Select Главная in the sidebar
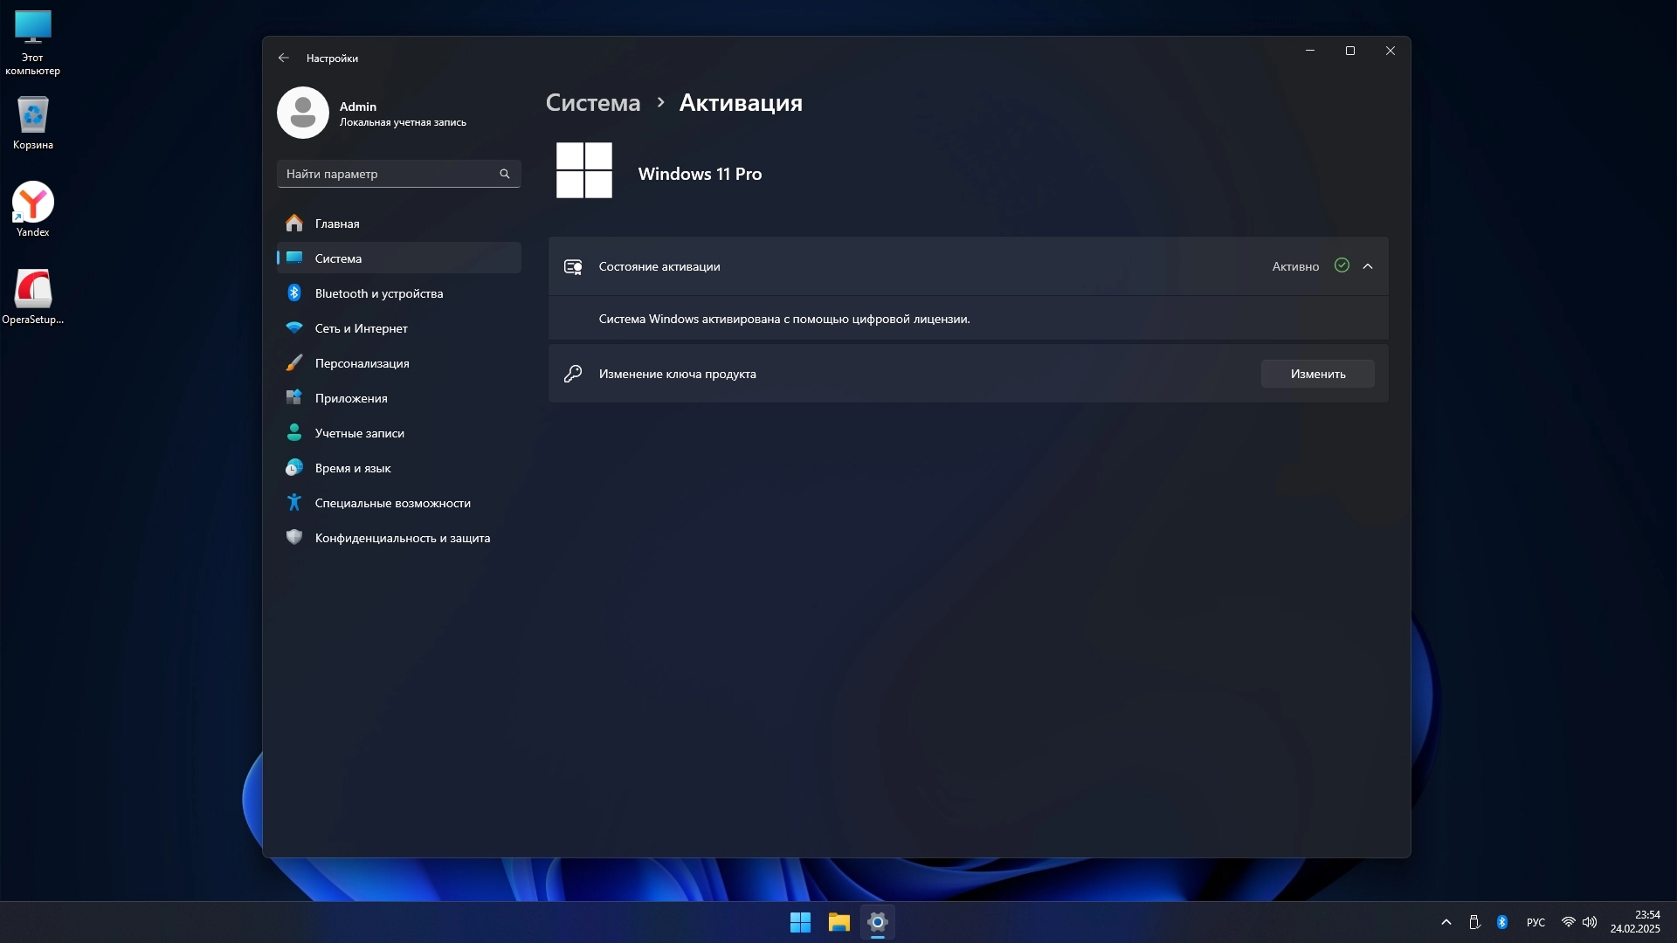This screenshot has height=943, width=1677. point(337,224)
